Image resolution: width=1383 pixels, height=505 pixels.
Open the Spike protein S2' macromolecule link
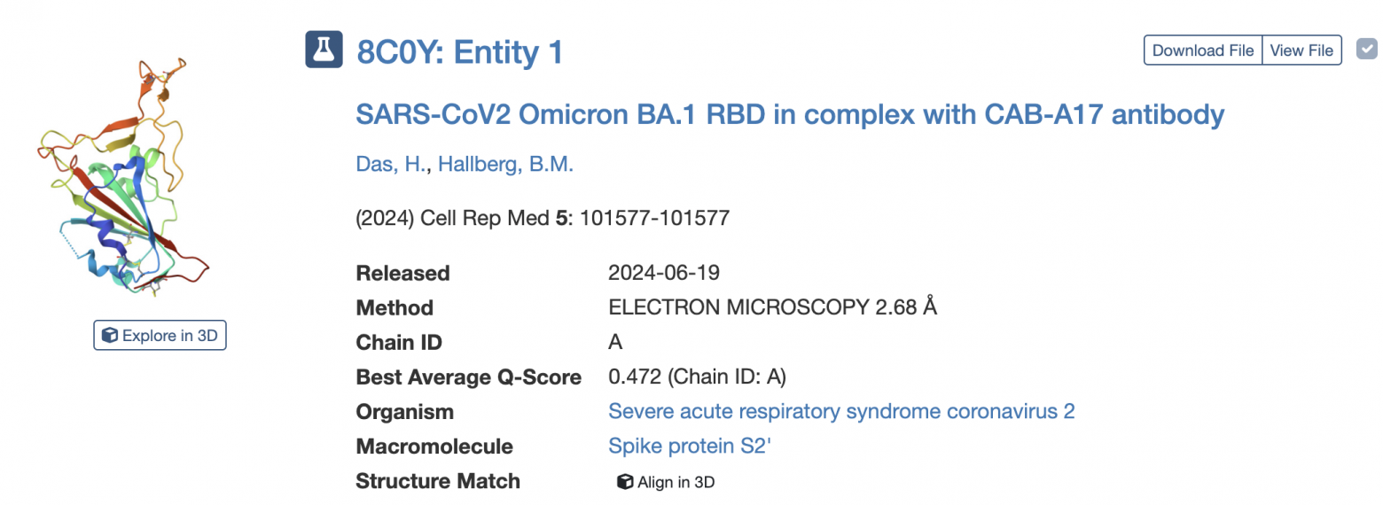690,447
